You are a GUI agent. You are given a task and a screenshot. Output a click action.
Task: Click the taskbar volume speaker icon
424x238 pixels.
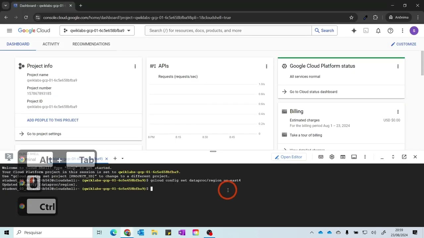(x=374, y=232)
